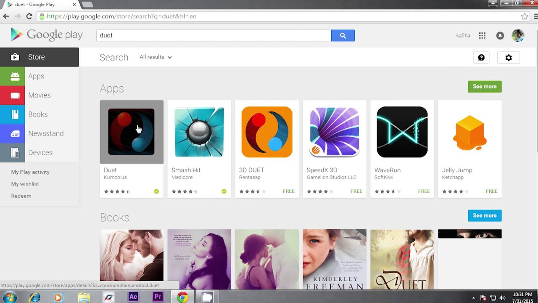The image size is (538, 303).
Task: Show hidden system tray icons arrow
Action: click(x=474, y=298)
